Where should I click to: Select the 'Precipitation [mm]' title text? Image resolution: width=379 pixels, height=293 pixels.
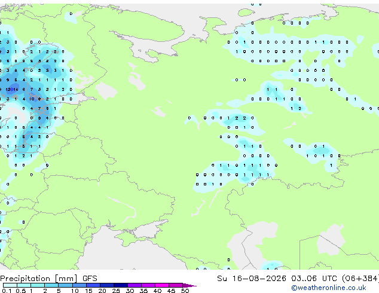(39, 279)
